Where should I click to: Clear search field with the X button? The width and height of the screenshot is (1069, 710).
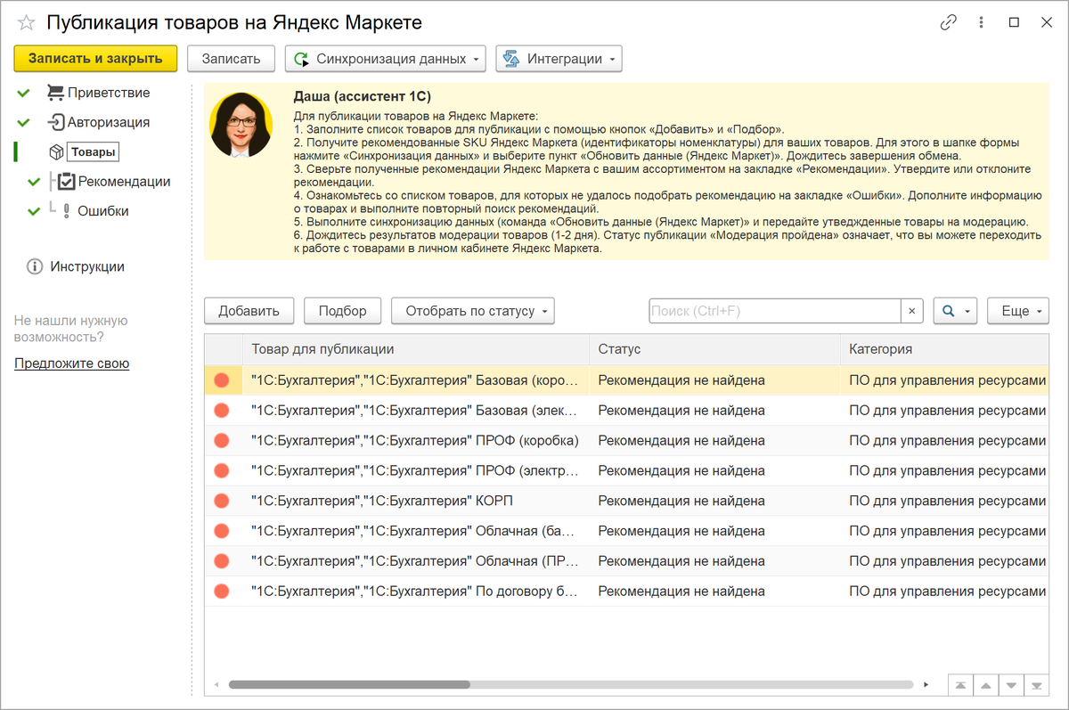912,311
